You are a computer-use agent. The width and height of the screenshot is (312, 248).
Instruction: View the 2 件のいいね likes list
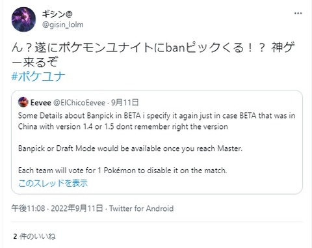point(34,236)
